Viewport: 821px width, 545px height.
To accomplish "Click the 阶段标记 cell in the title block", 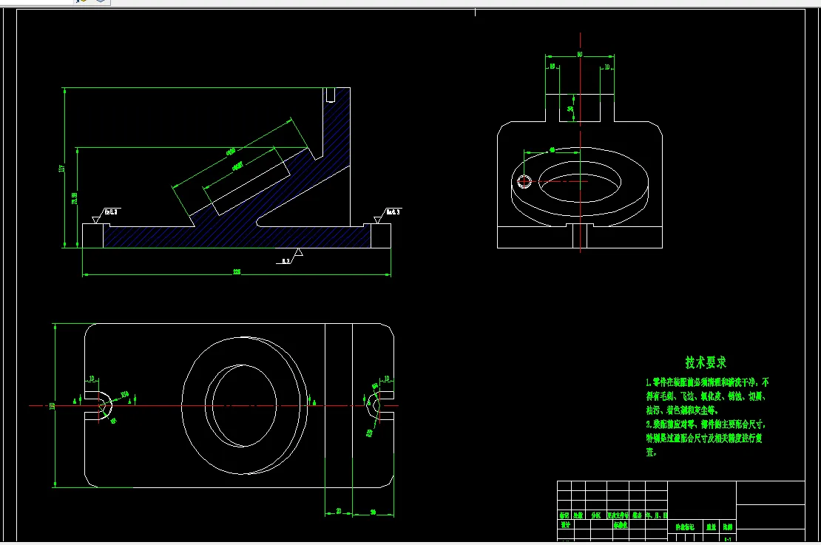I will (x=685, y=527).
